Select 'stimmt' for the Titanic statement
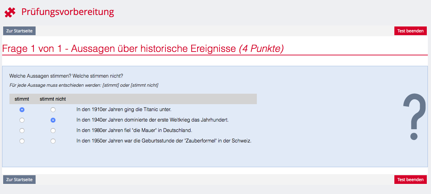The height and width of the screenshot is (194, 431). pos(22,110)
